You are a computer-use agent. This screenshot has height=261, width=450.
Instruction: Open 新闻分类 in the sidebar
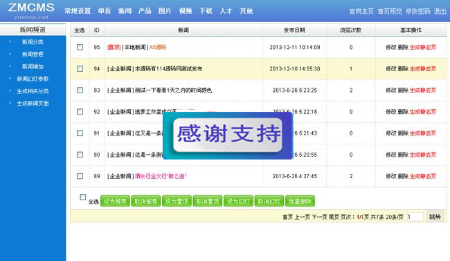point(33,42)
